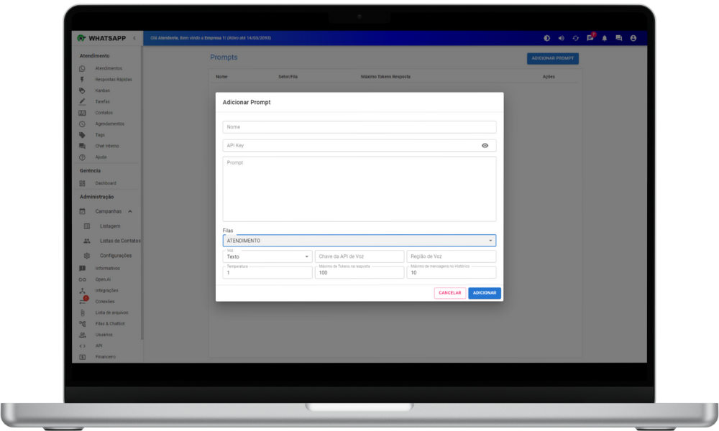Click the ADICIONAR button in dialog
This screenshot has width=719, height=431.
point(485,293)
